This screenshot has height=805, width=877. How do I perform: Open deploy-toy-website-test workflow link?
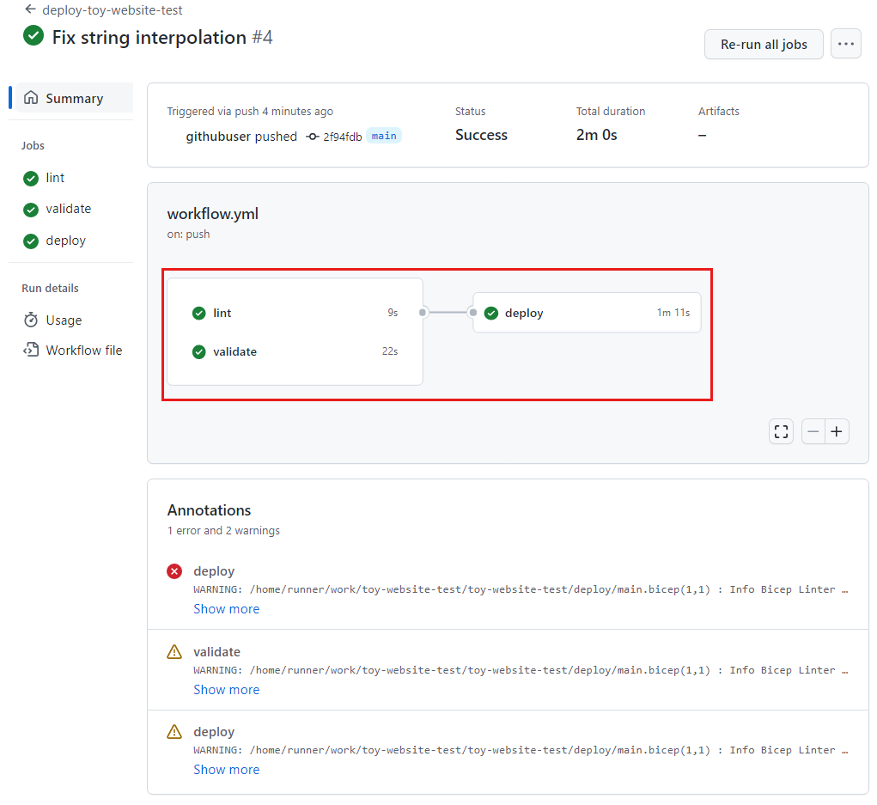[x=112, y=10]
